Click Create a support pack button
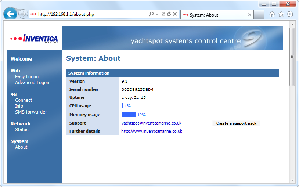The width and height of the screenshot is (299, 187). (236, 123)
